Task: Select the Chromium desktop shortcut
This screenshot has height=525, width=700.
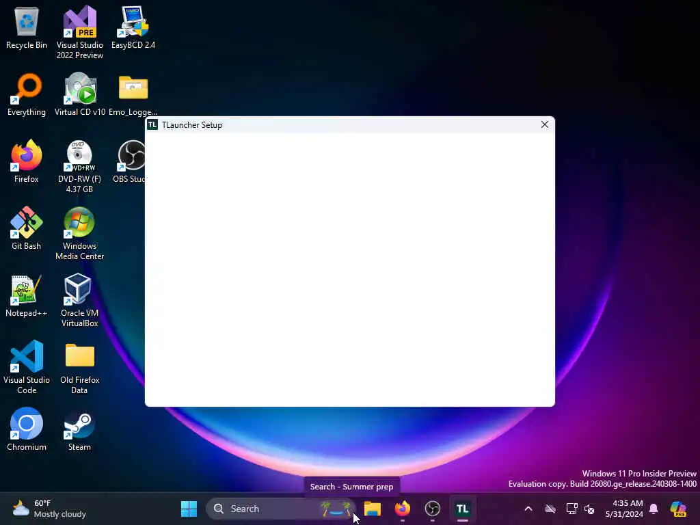Action: pos(27,429)
